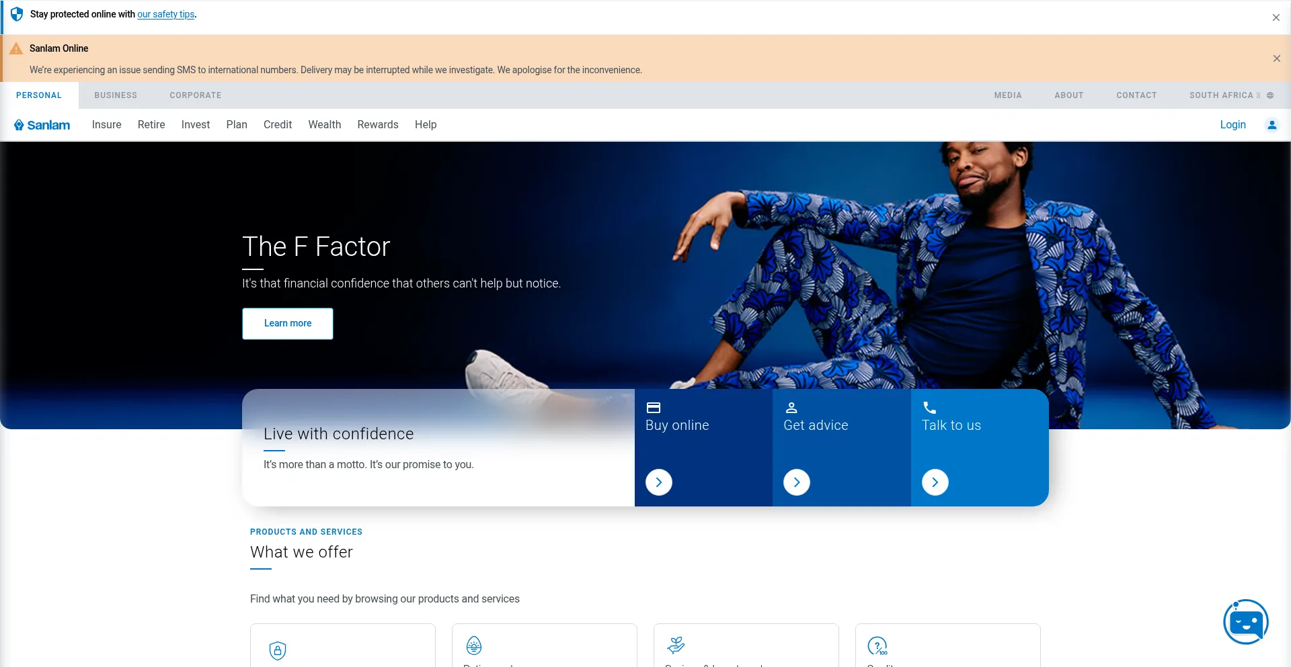This screenshot has height=667, width=1291.
Task: Dismiss the safety tips banner
Action: (1276, 17)
